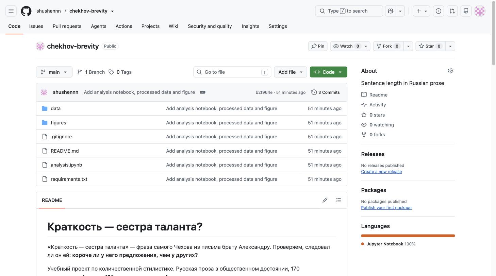Open About settings gear icon

pyautogui.click(x=451, y=71)
